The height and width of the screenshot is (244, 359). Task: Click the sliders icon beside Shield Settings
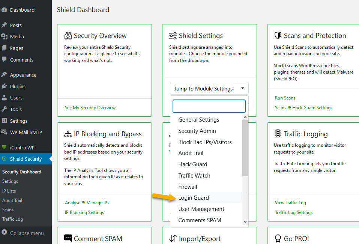(173, 36)
